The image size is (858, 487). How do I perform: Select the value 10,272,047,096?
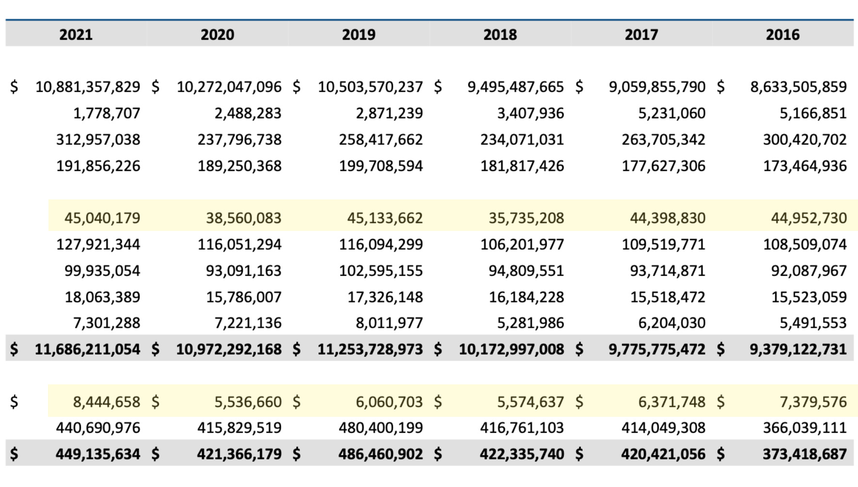click(x=229, y=87)
